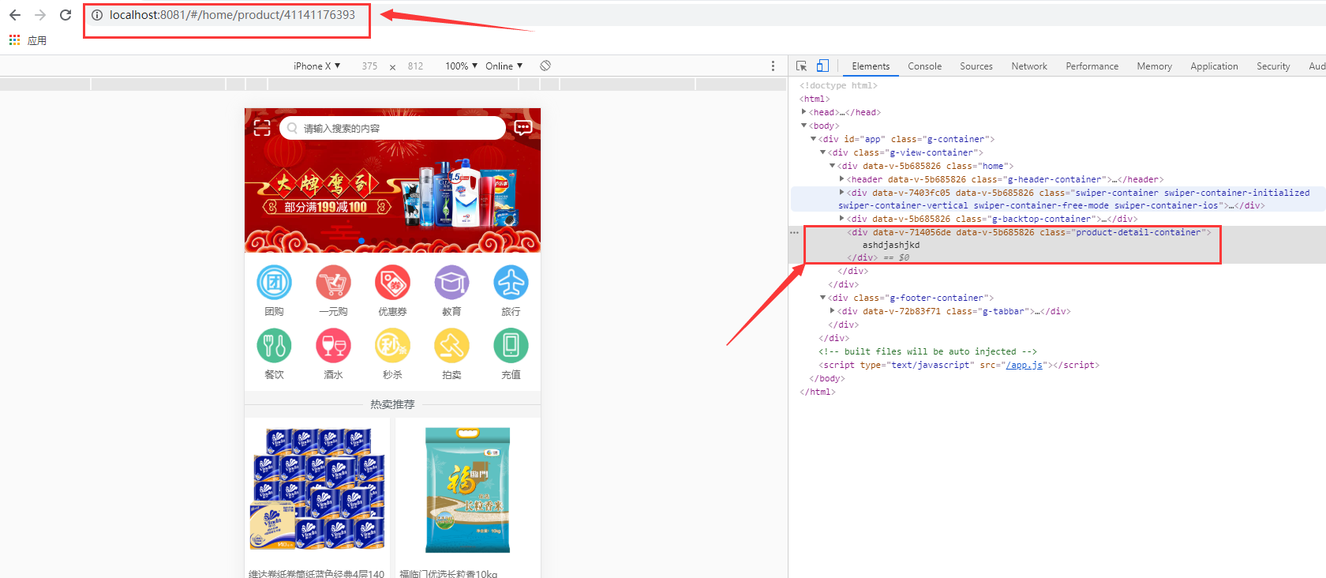
Task: Switch to the Network tab
Action: click(1029, 66)
